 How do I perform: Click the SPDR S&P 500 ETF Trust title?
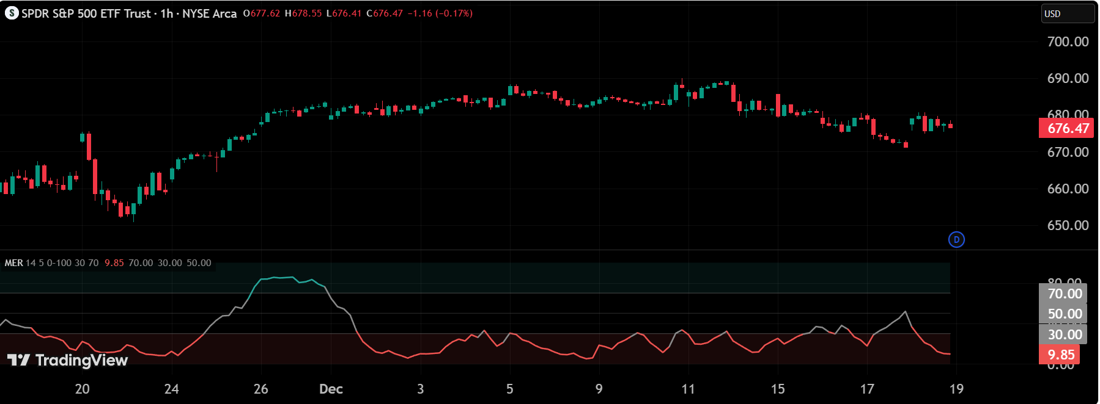pos(86,13)
